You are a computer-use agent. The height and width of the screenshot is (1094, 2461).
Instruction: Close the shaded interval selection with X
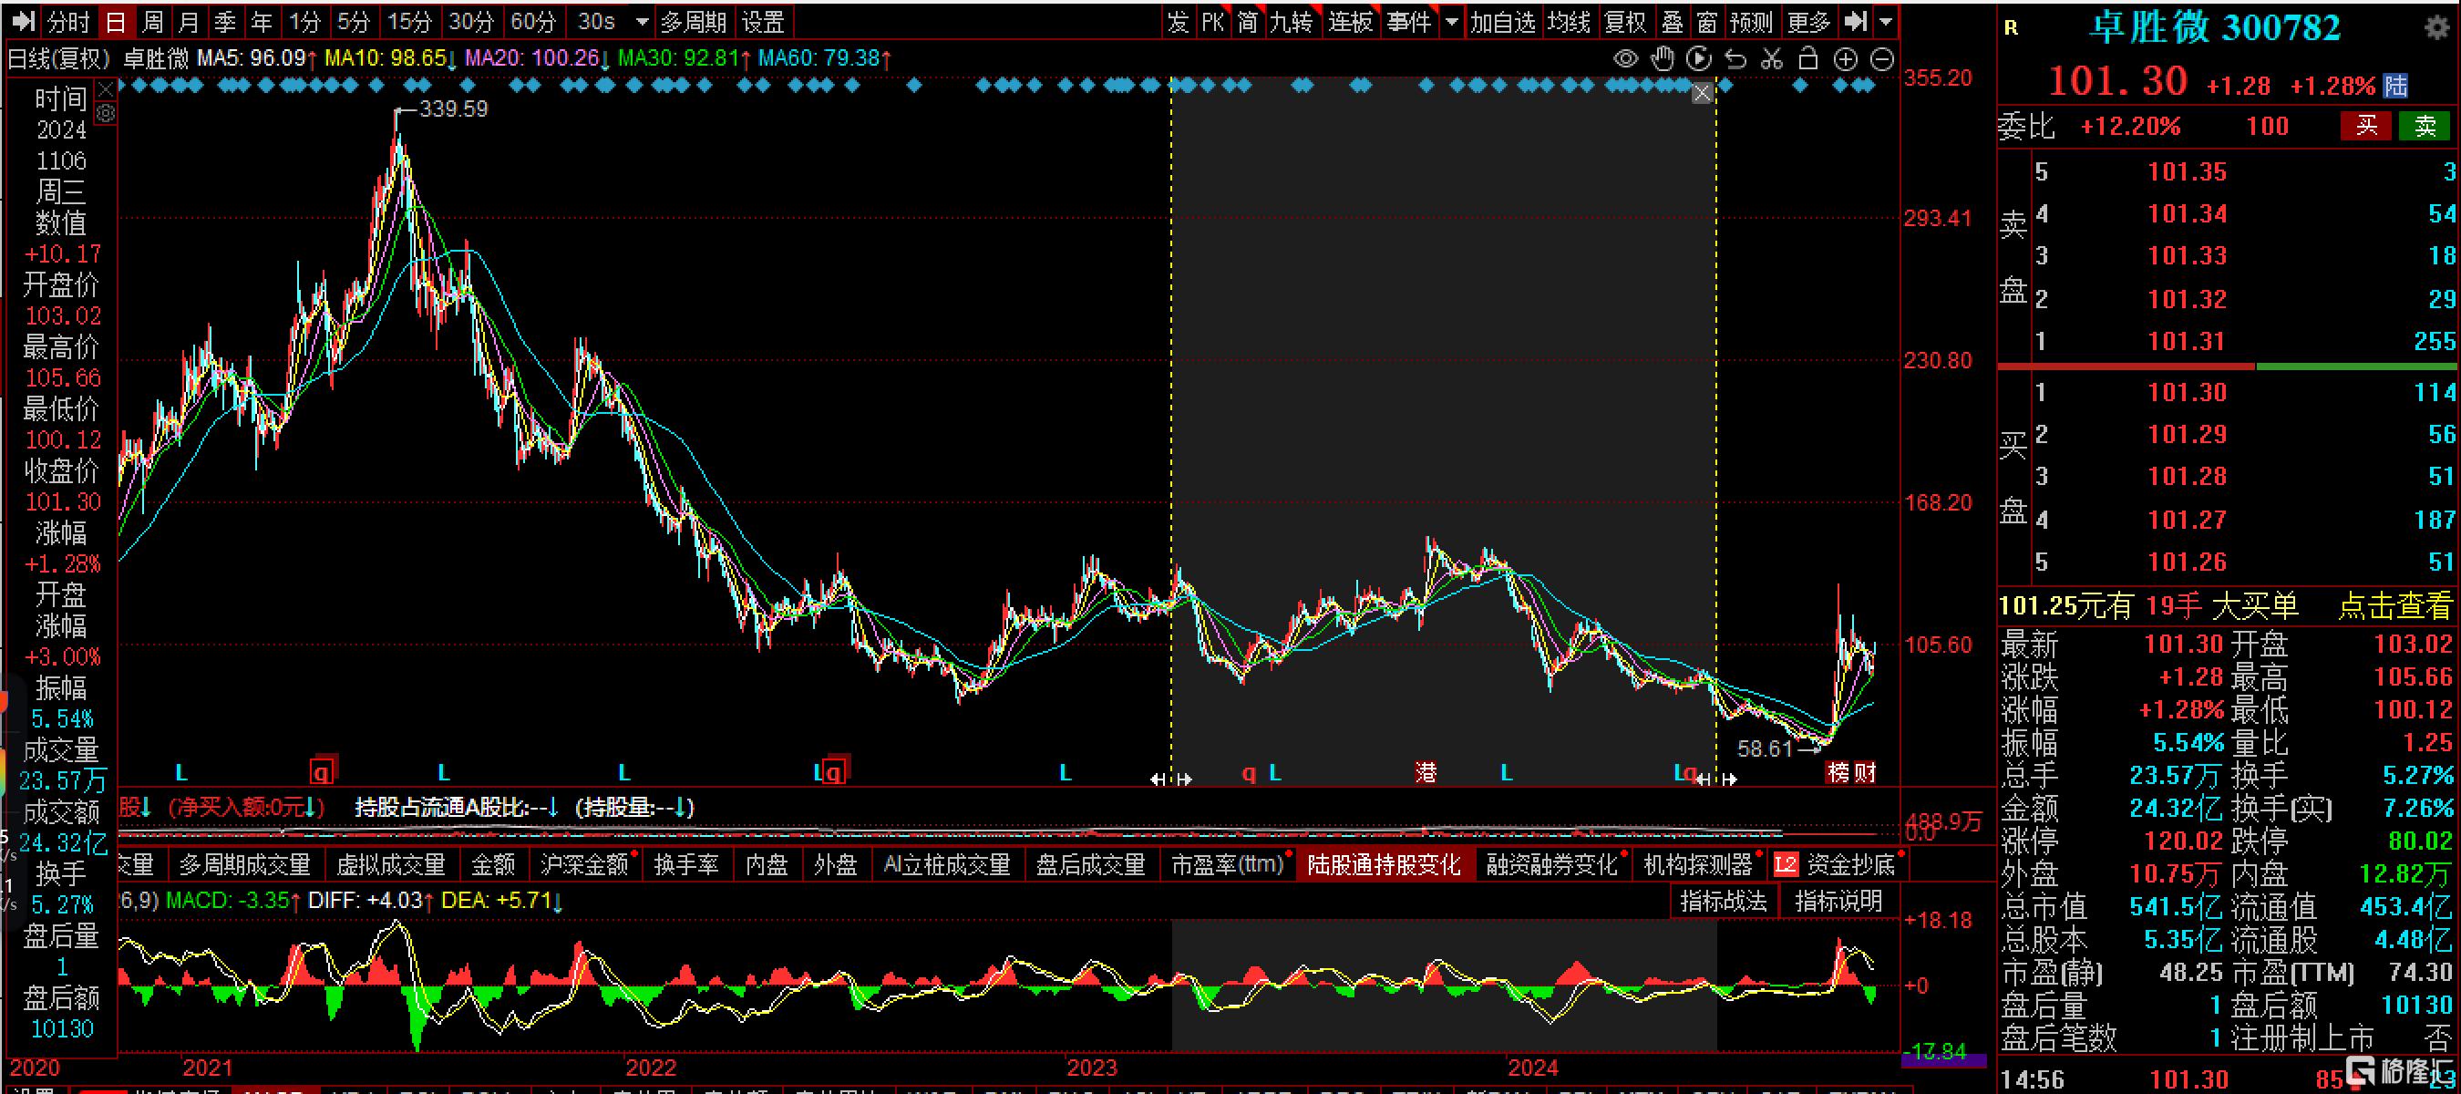[1703, 93]
